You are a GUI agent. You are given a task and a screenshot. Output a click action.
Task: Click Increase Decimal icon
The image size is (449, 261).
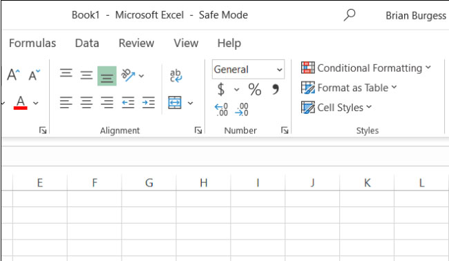point(221,110)
